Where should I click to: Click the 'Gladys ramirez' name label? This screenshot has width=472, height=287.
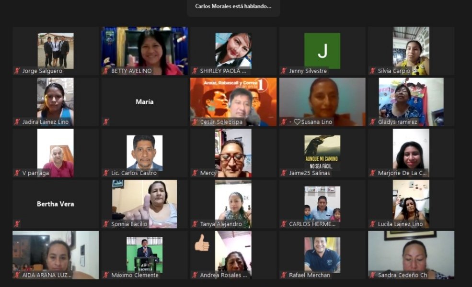[x=397, y=122]
